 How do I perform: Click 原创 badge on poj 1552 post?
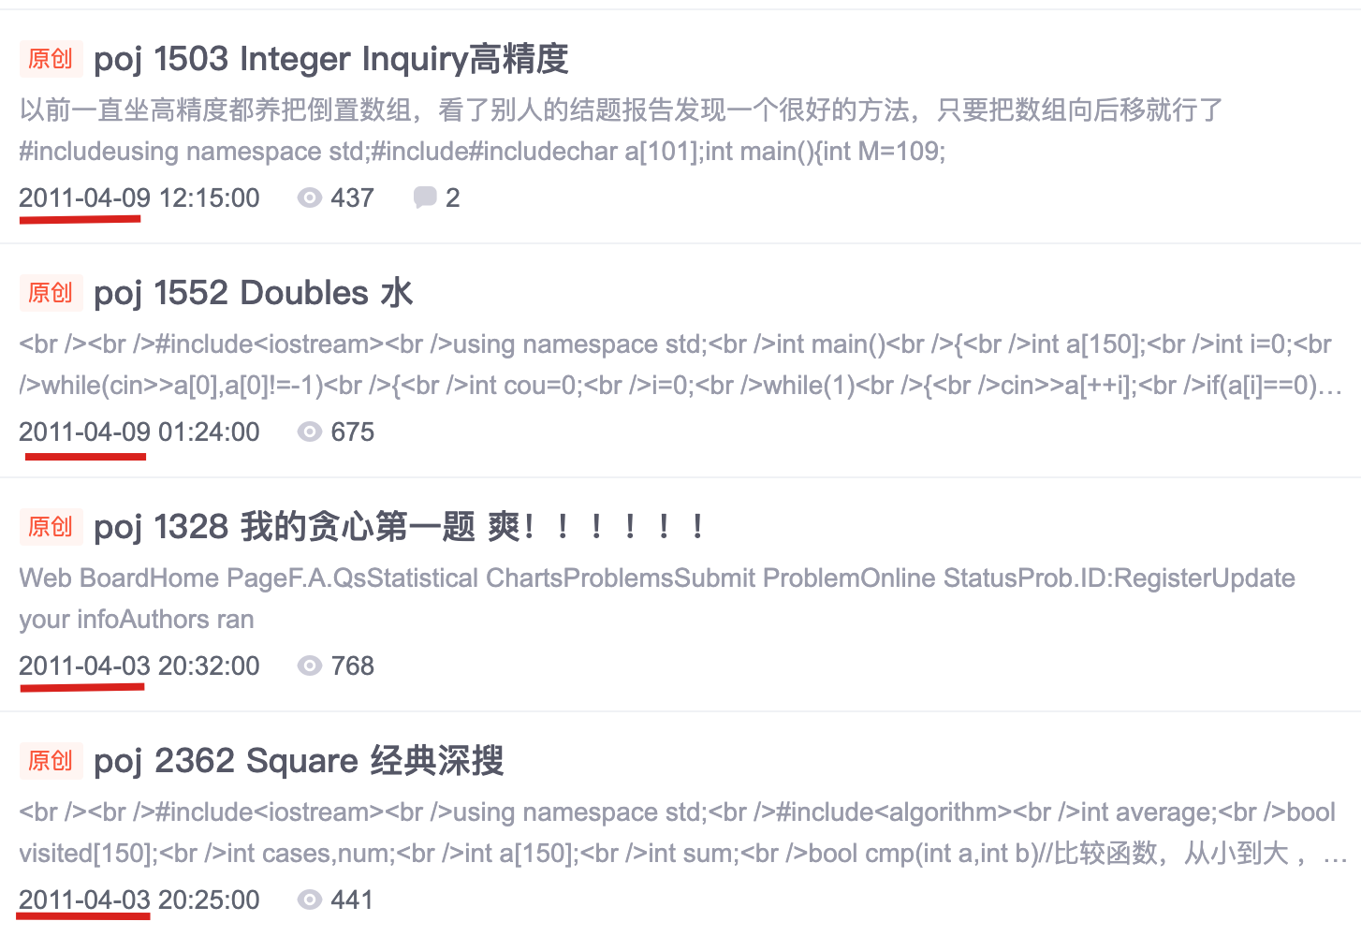click(51, 293)
